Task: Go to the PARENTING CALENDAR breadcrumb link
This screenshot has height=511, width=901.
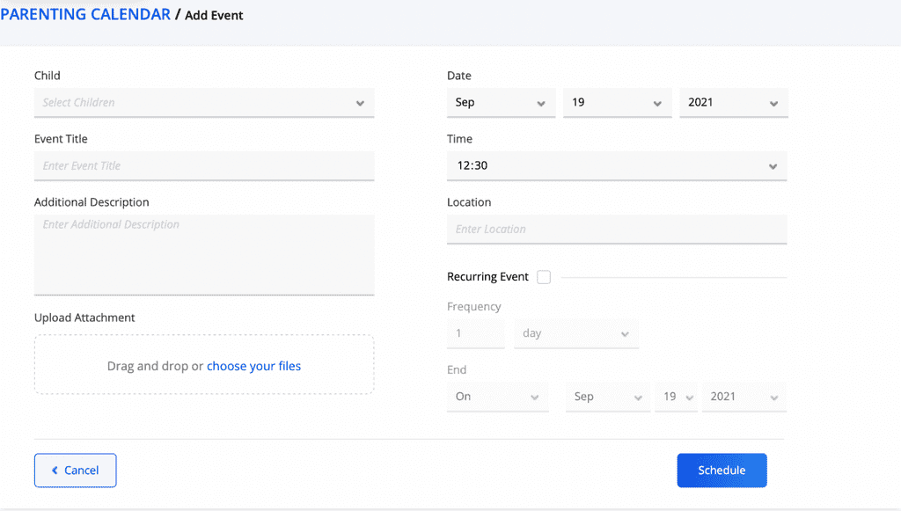Action: [85, 15]
